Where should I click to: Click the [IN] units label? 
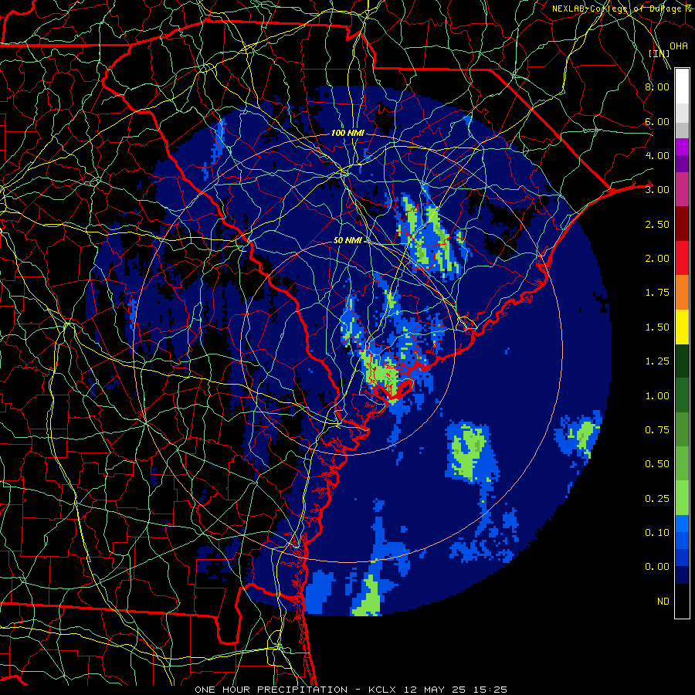point(659,53)
